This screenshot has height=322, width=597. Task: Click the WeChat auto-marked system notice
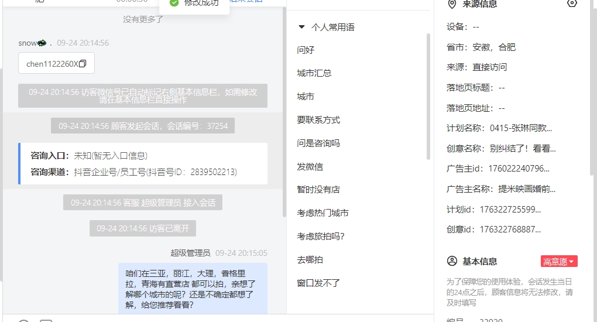click(x=143, y=95)
